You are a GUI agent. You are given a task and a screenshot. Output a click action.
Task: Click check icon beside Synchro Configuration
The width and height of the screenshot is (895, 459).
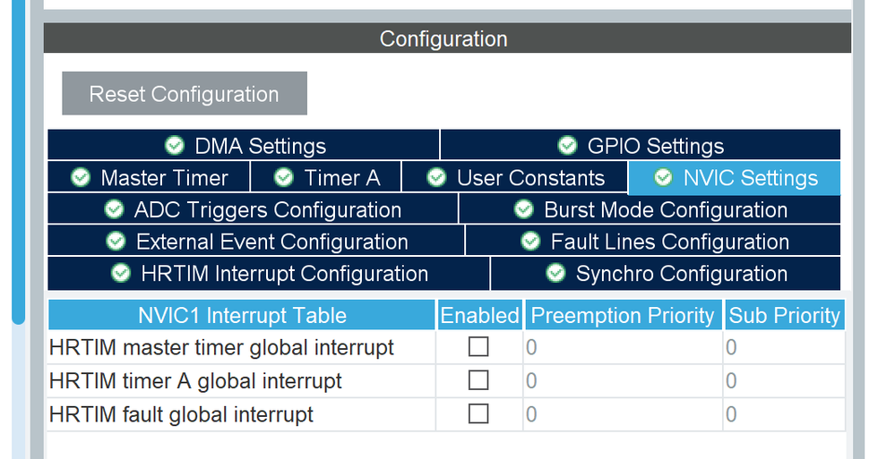(556, 273)
